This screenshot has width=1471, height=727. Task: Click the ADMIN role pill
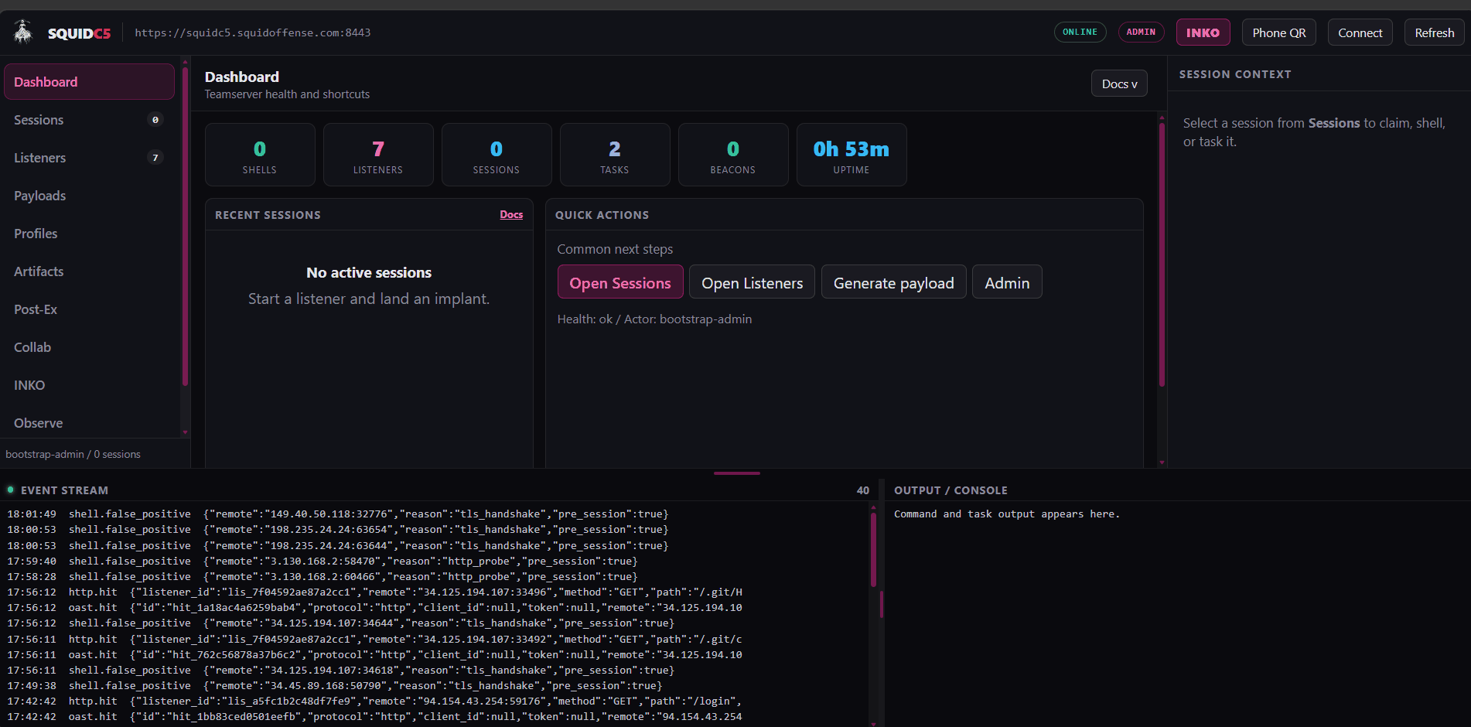click(1141, 32)
